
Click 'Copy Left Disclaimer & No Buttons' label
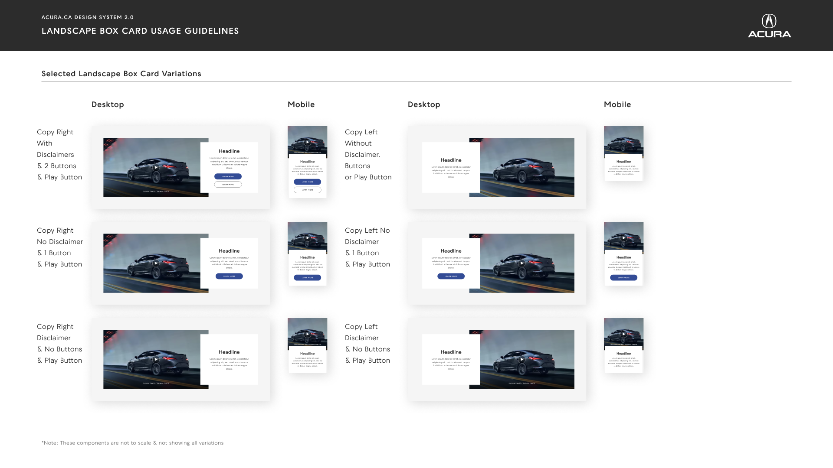coord(367,344)
